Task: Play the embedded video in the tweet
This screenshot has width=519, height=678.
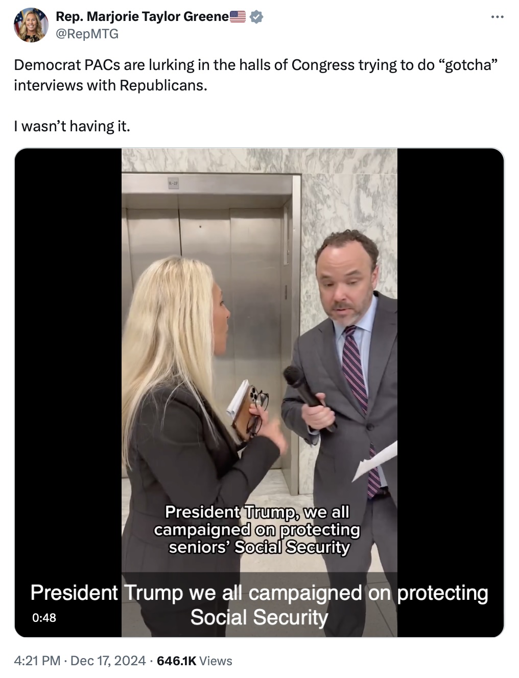Action: [x=259, y=392]
